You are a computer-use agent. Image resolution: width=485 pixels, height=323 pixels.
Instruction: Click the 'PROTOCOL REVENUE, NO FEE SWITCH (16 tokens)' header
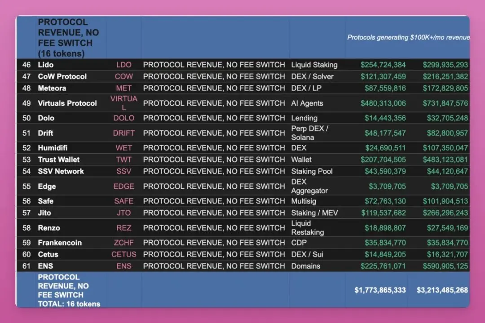click(x=68, y=38)
